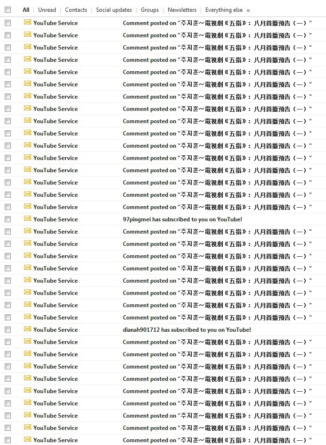Click the envelope icon on the dianah901712 row
The width and height of the screenshot is (326, 445).
click(27, 329)
